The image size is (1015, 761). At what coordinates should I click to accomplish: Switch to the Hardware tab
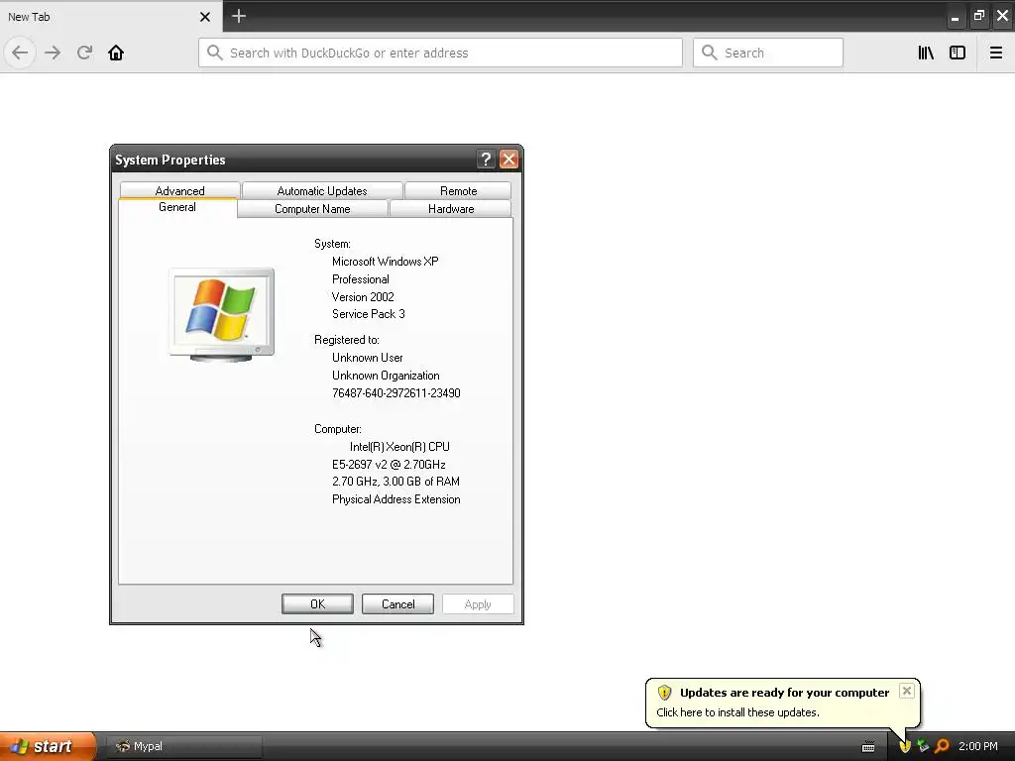(451, 209)
